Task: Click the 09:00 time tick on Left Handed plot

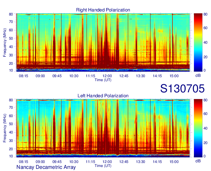Action: 40,162
